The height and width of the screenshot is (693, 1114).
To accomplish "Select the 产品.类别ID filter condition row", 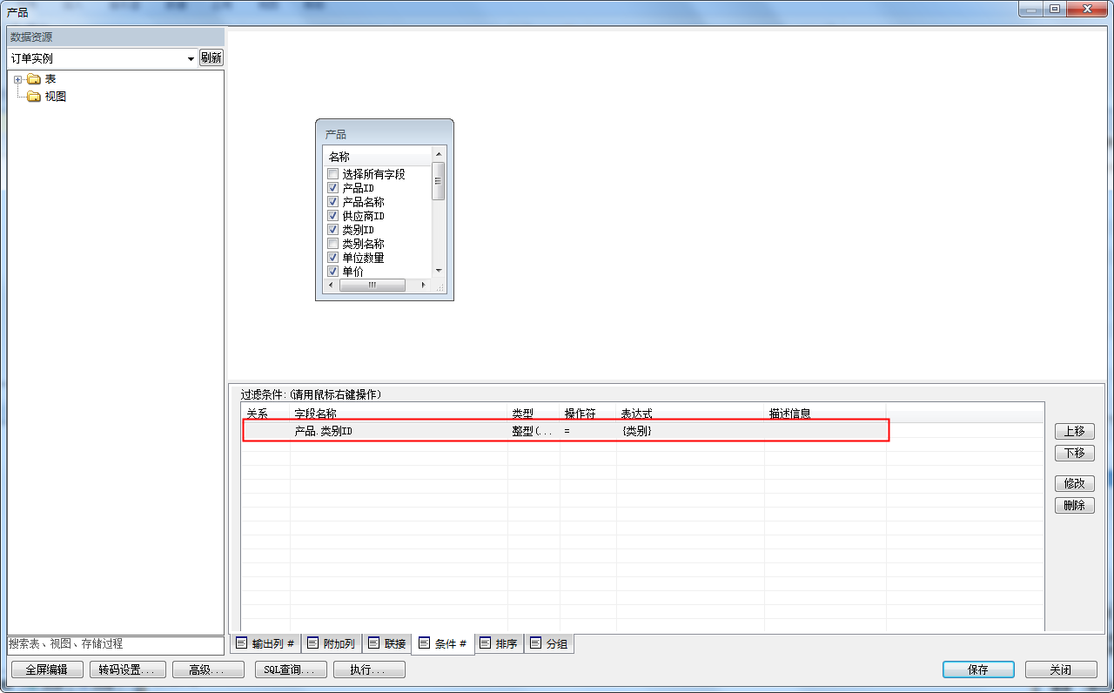I will pos(566,431).
